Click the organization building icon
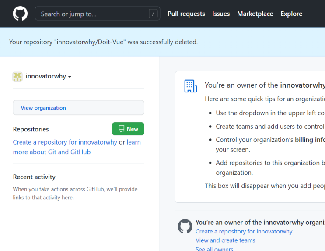 [x=190, y=86]
